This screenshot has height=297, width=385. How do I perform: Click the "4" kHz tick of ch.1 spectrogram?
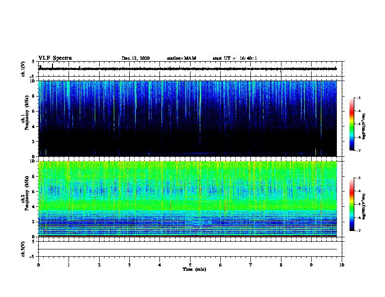point(34,127)
